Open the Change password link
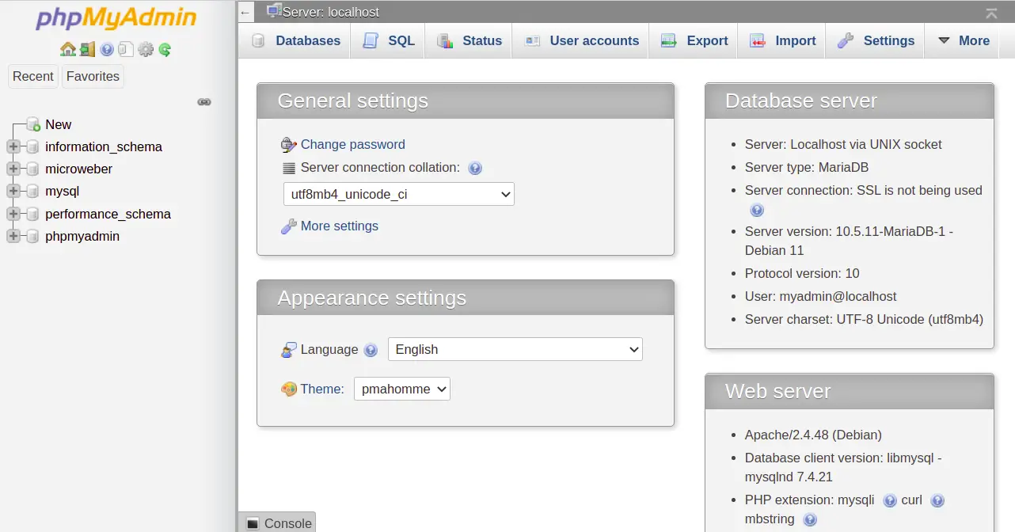The image size is (1015, 532). click(x=352, y=144)
